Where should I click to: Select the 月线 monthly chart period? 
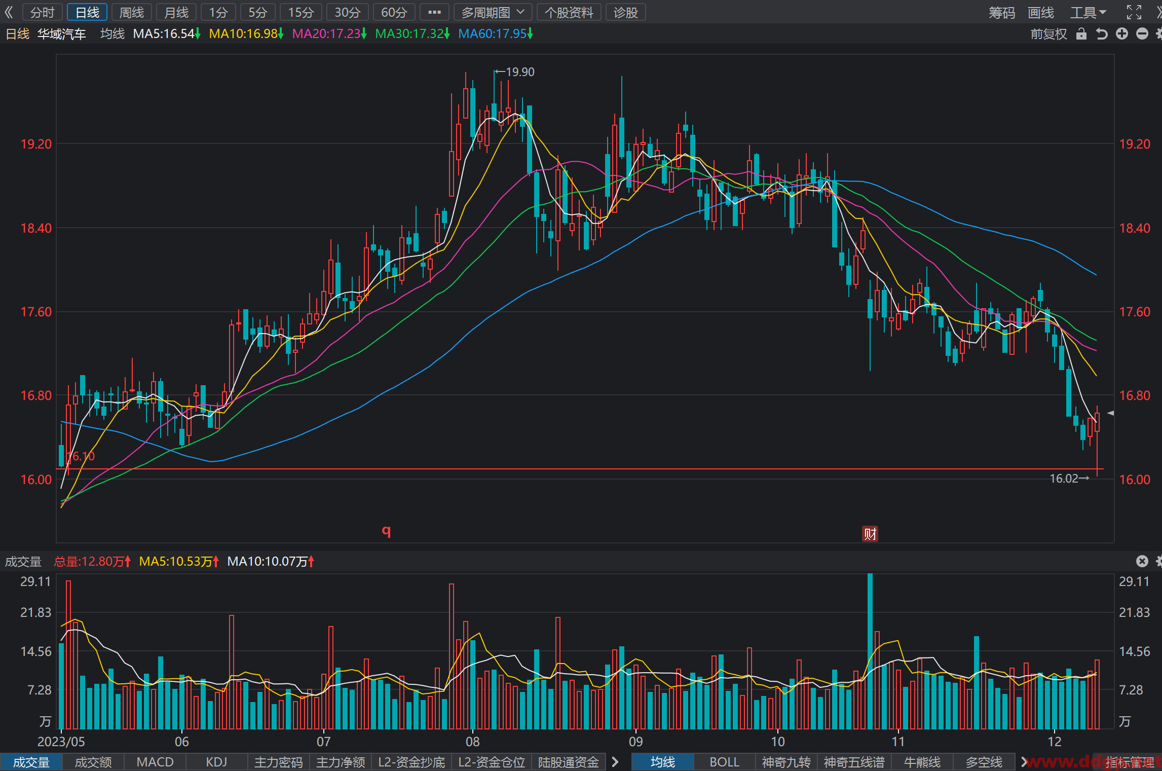pyautogui.click(x=176, y=12)
